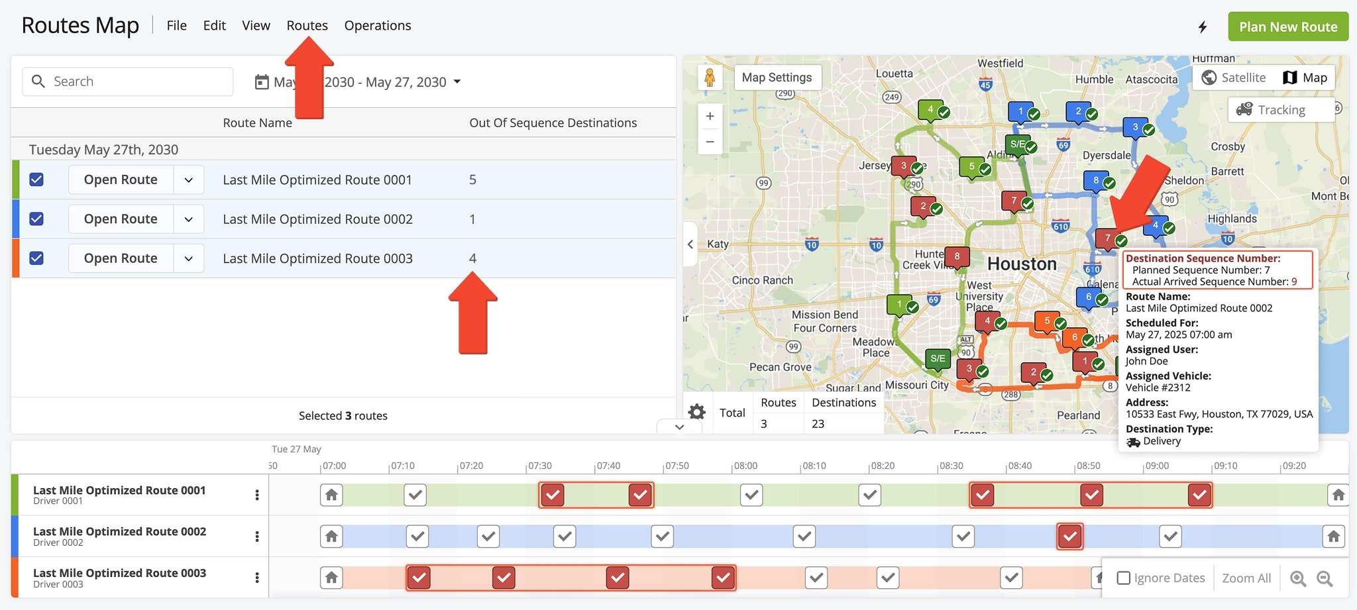Click Out Of Sequence Destinations column header
Viewport: 1357px width, 610px height.
(x=553, y=123)
